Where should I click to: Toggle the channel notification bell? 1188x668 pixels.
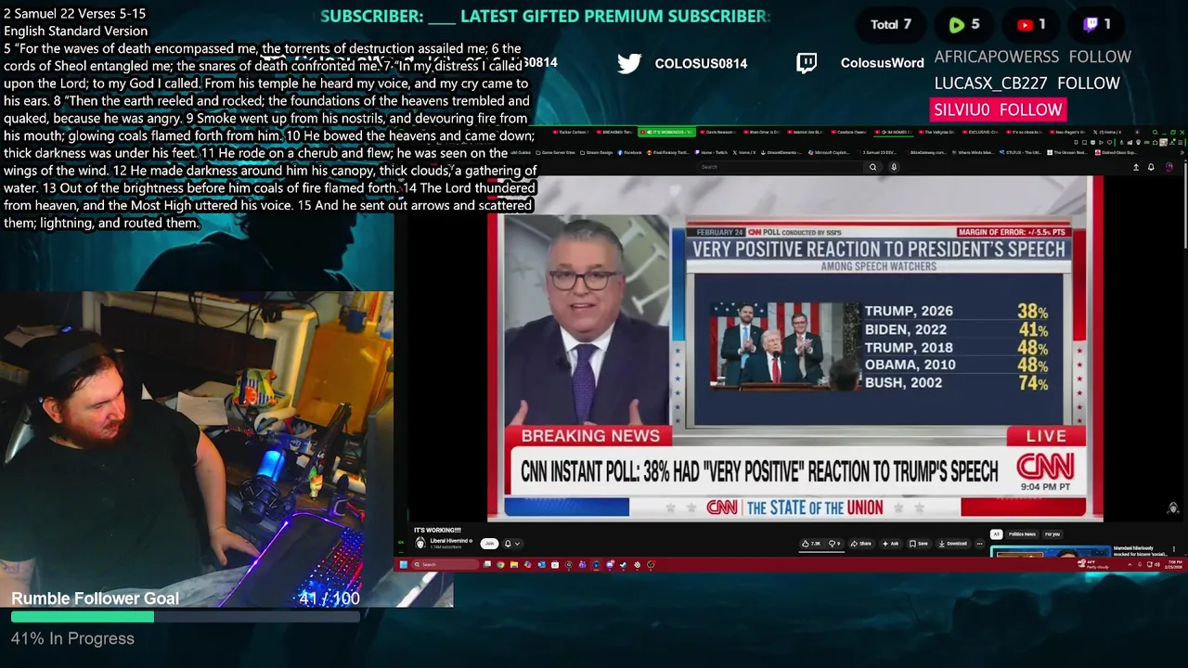pos(508,544)
